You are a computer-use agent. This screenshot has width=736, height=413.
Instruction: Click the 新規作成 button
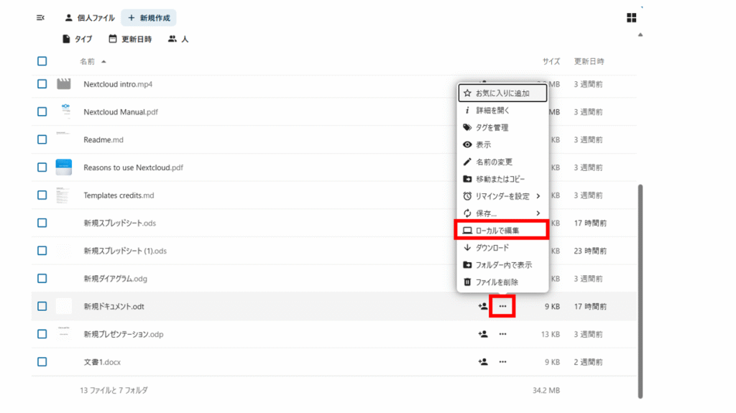149,18
